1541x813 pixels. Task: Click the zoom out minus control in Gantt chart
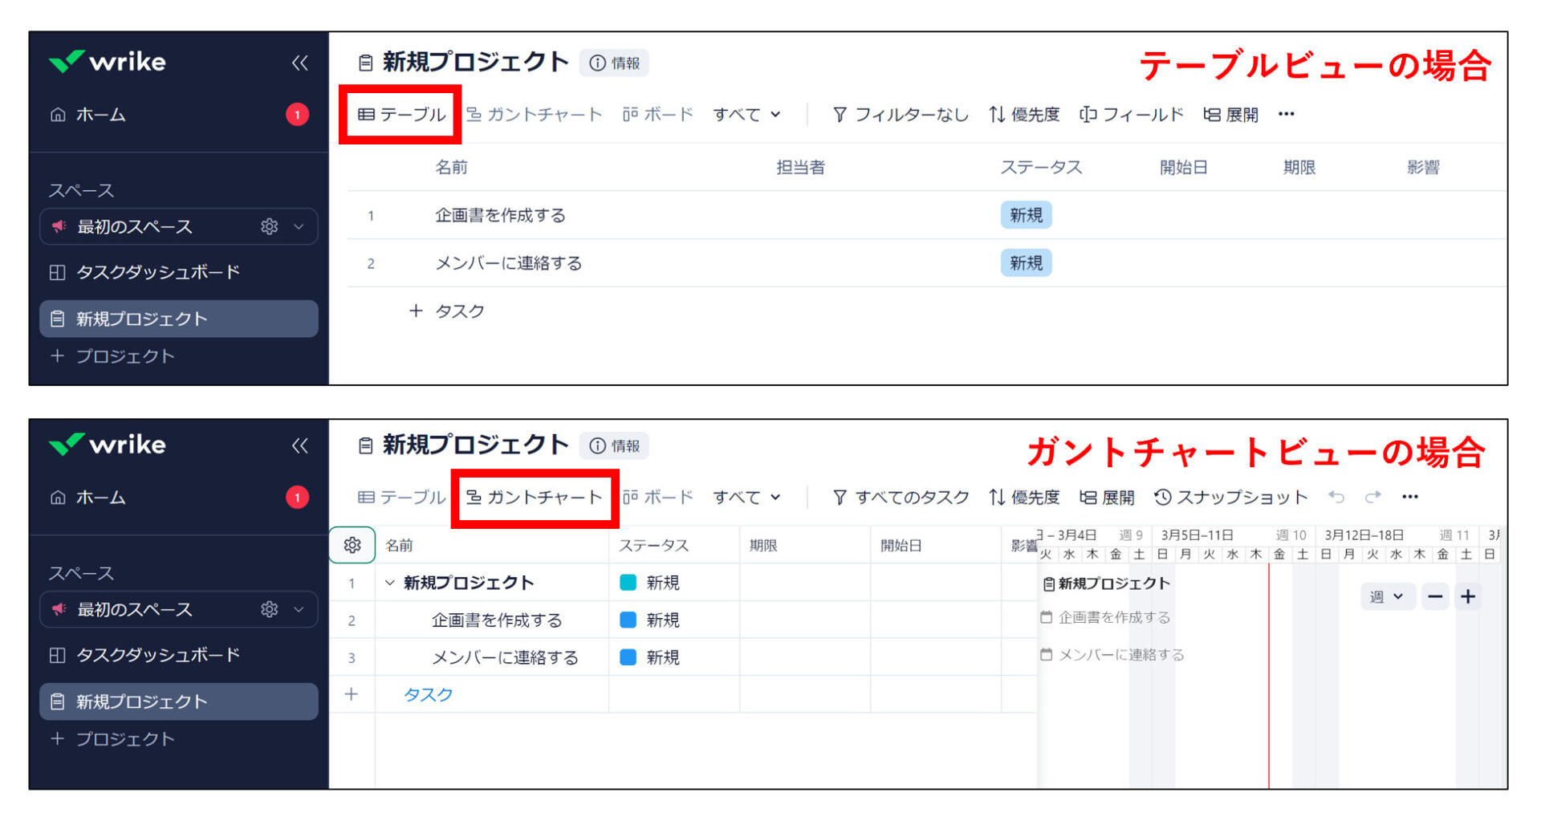point(1435,596)
